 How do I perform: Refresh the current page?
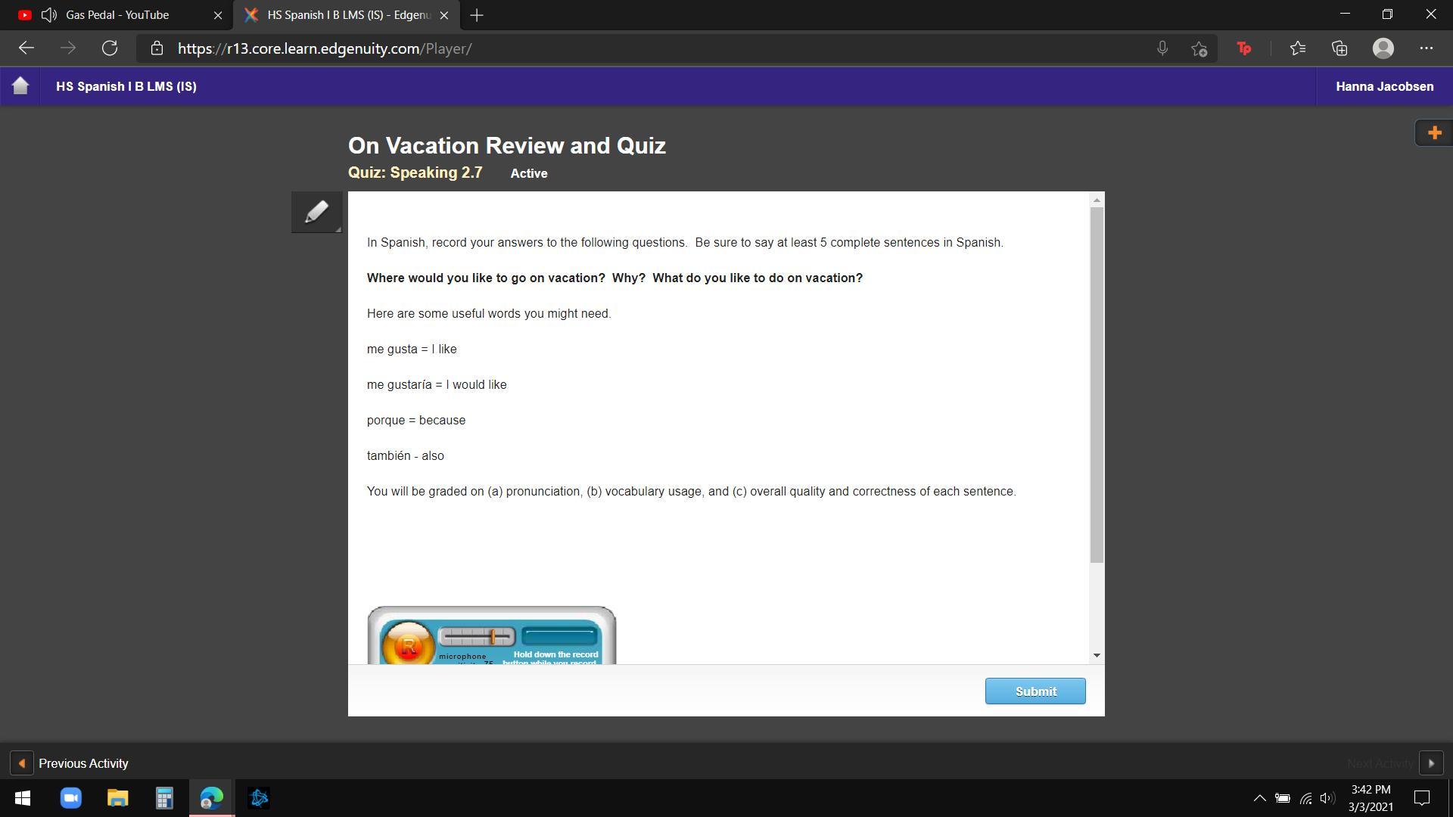(110, 48)
